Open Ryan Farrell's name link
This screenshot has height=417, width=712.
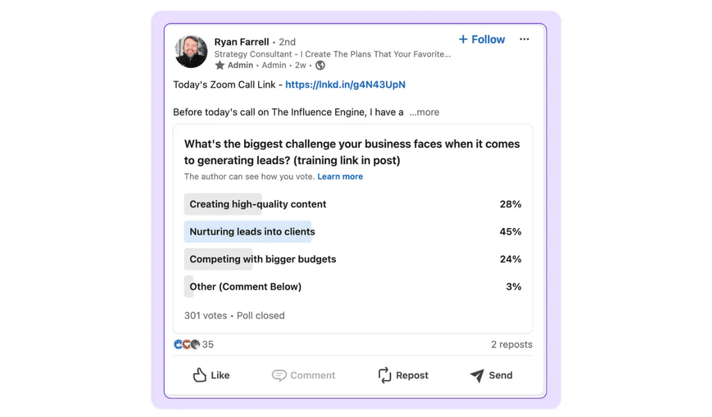point(241,42)
